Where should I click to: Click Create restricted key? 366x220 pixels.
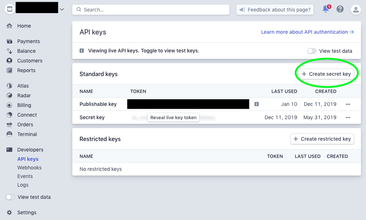click(322, 139)
